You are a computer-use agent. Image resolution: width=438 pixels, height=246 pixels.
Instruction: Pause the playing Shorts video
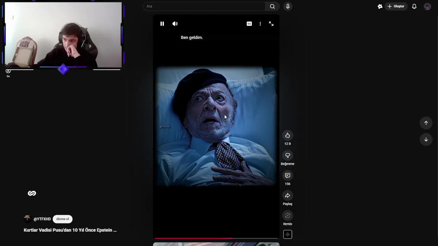(162, 24)
